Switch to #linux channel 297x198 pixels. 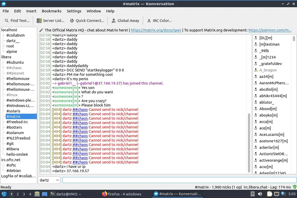point(12,95)
